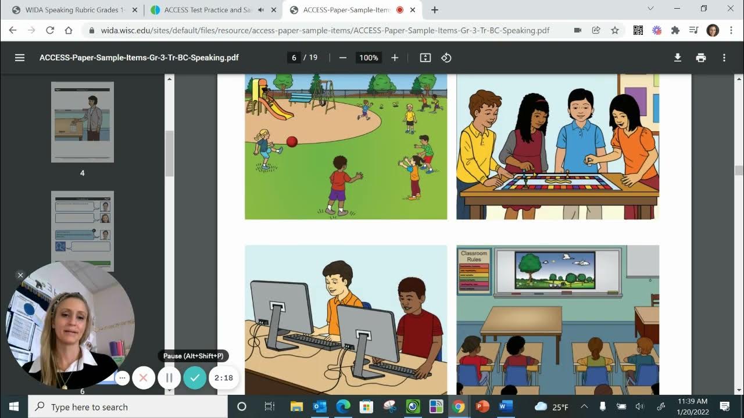Screen dimensions: 744x418
Task: Open the tab search dropdown arrow
Action: (x=650, y=9)
